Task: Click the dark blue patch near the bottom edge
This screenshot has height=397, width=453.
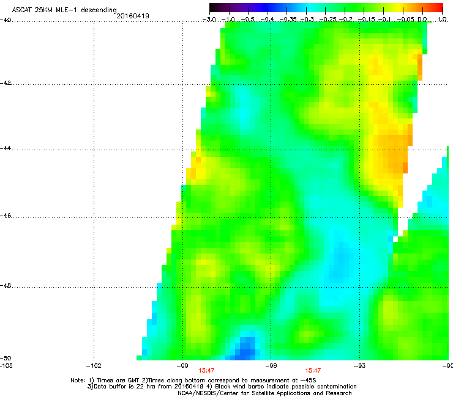Action: [245, 349]
